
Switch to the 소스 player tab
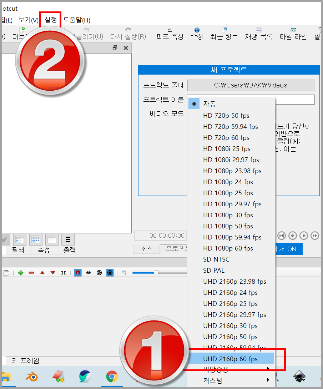146,249
